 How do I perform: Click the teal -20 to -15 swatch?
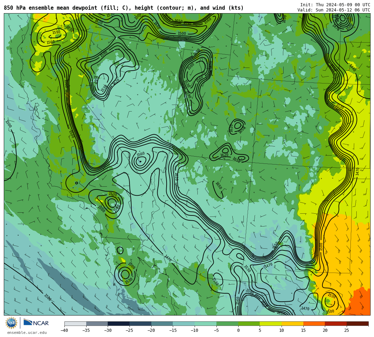click(x=162, y=323)
